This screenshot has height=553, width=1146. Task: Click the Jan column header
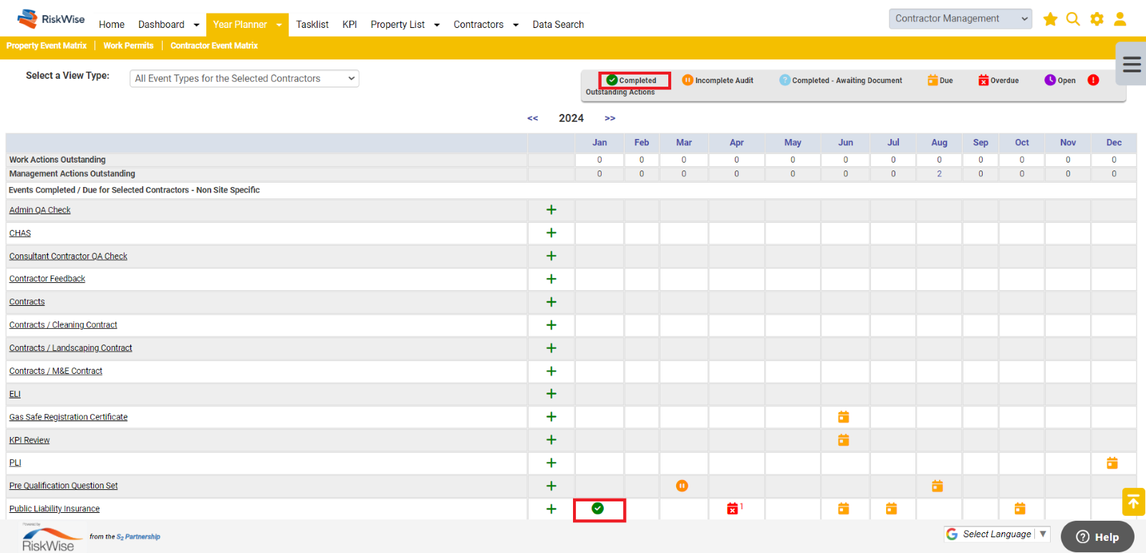tap(600, 143)
